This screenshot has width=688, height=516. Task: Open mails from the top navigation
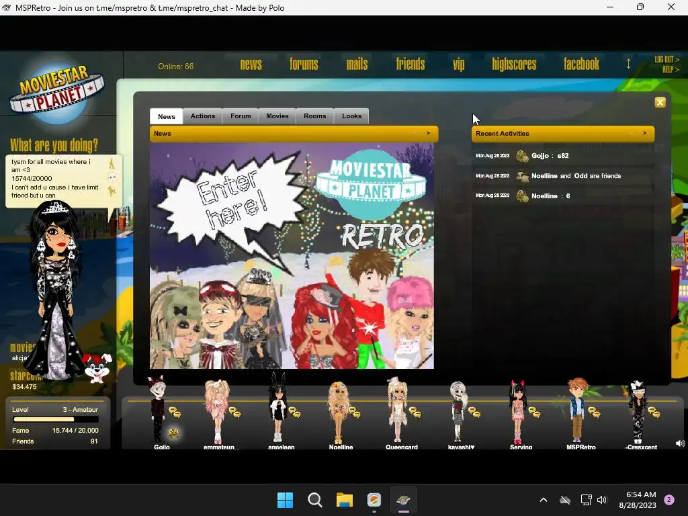pos(357,64)
